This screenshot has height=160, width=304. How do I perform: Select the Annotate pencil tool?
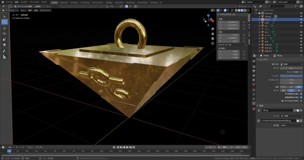(5, 51)
